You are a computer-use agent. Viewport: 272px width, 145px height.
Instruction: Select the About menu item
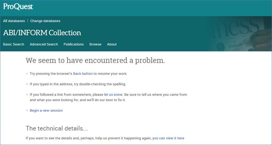click(x=112, y=44)
